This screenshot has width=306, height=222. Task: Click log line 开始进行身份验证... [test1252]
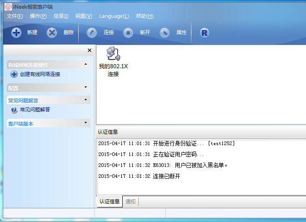click(166, 143)
